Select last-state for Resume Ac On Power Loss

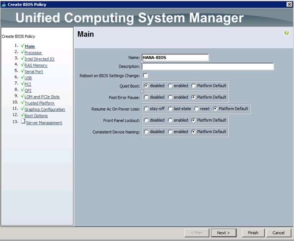click(170, 109)
